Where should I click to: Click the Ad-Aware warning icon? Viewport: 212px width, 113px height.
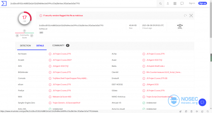[50, 54]
